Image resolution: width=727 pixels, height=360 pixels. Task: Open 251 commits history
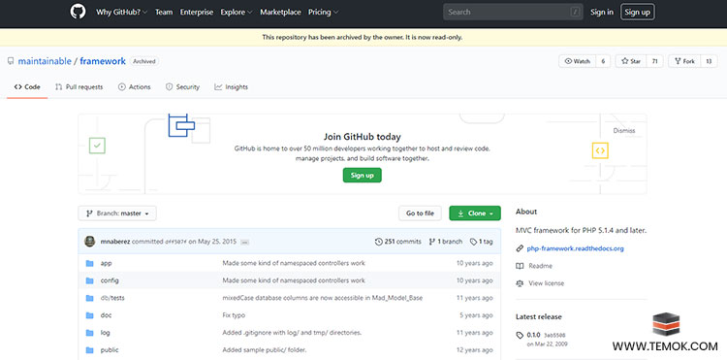pos(397,242)
